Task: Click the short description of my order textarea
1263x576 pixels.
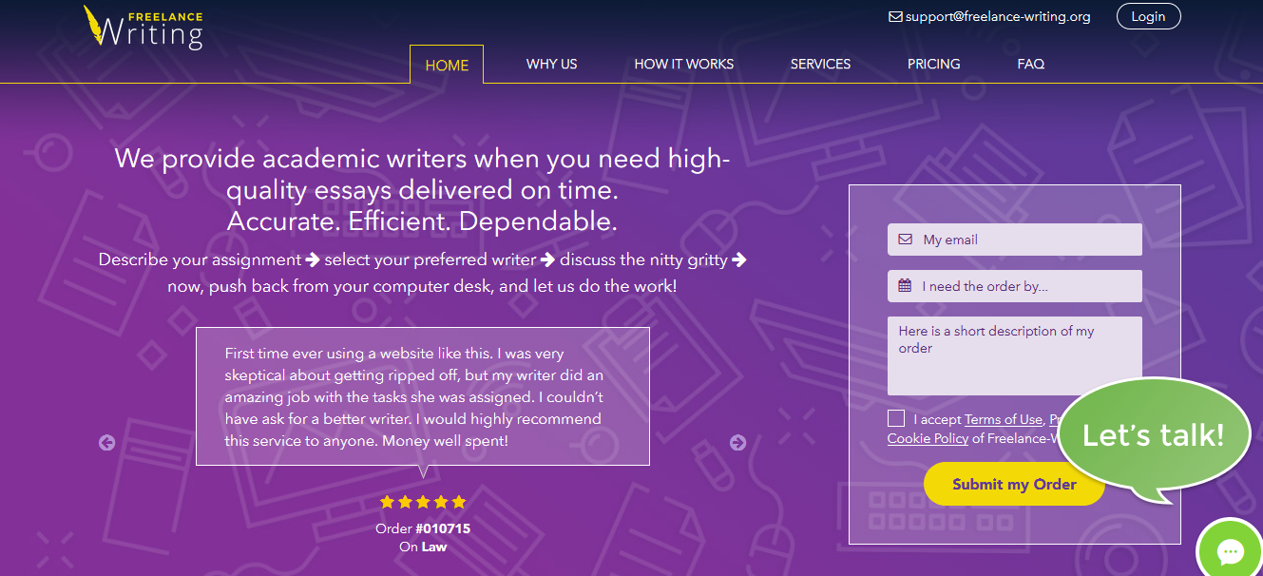Action: [1015, 355]
